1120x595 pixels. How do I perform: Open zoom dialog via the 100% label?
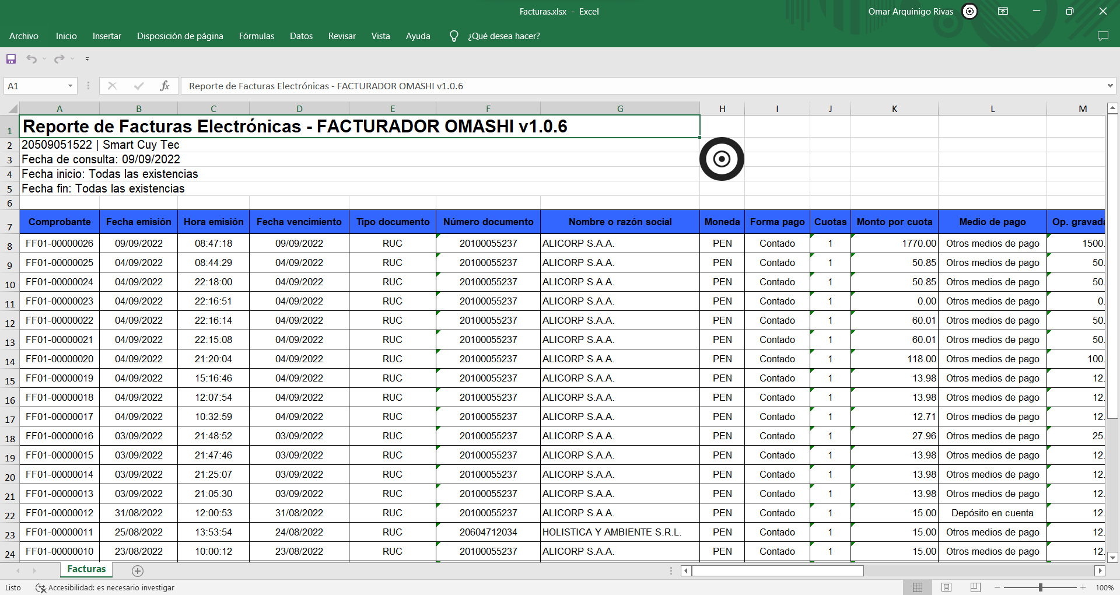[1104, 587]
